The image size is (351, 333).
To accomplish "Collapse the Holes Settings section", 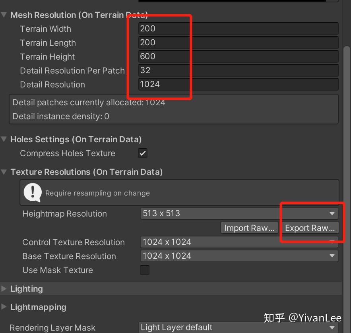I will pyautogui.click(x=4, y=139).
